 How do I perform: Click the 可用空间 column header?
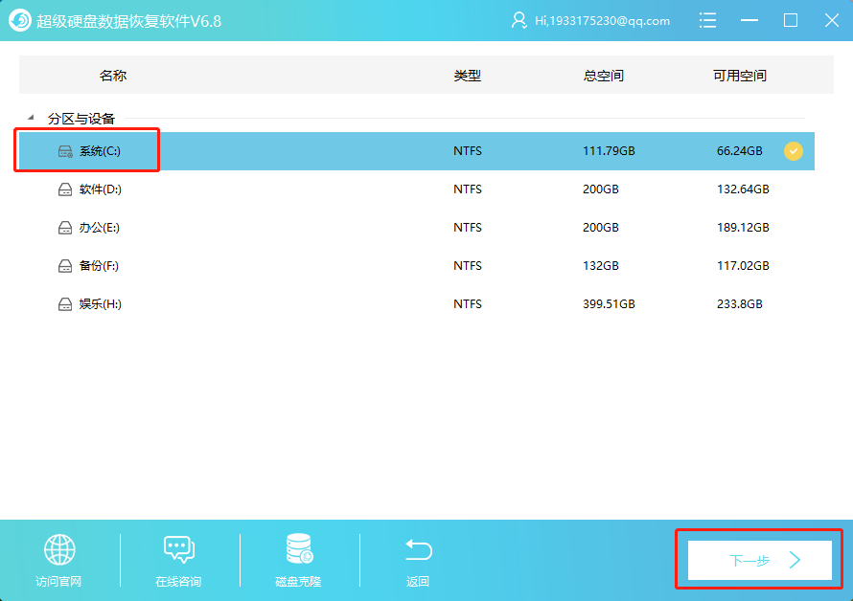740,76
